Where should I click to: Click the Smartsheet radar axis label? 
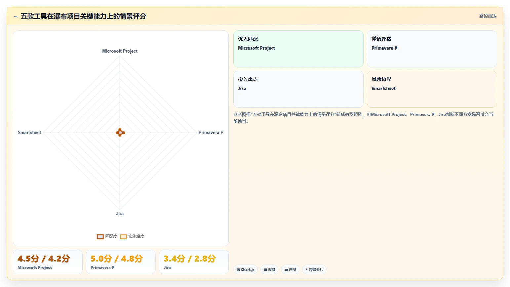(29, 132)
